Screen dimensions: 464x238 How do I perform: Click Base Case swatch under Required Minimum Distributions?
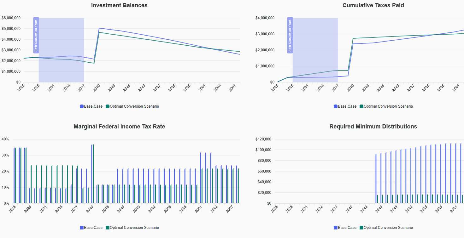[336, 228]
